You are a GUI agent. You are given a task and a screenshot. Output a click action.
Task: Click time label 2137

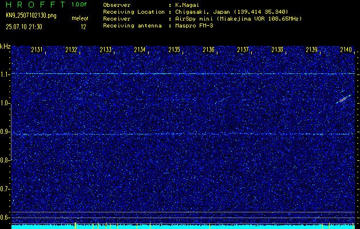[x=243, y=50]
